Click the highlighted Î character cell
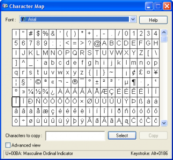This screenshot has height=160, width=173. tap(16, 102)
